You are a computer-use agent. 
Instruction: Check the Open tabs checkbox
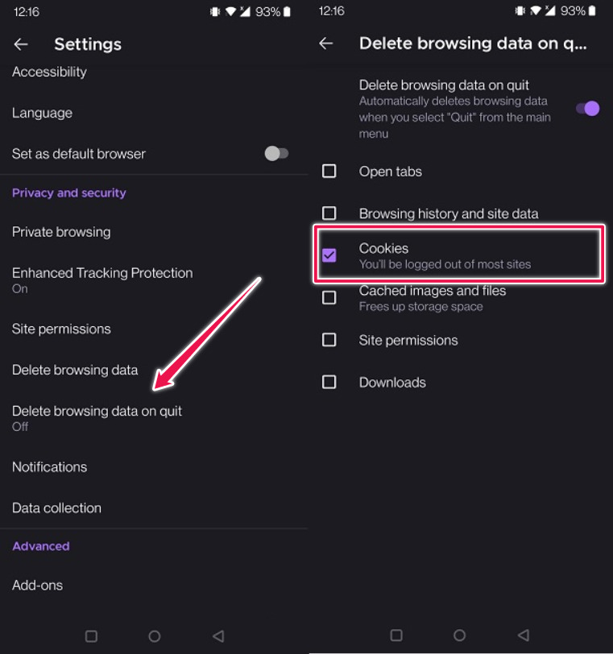(x=329, y=171)
